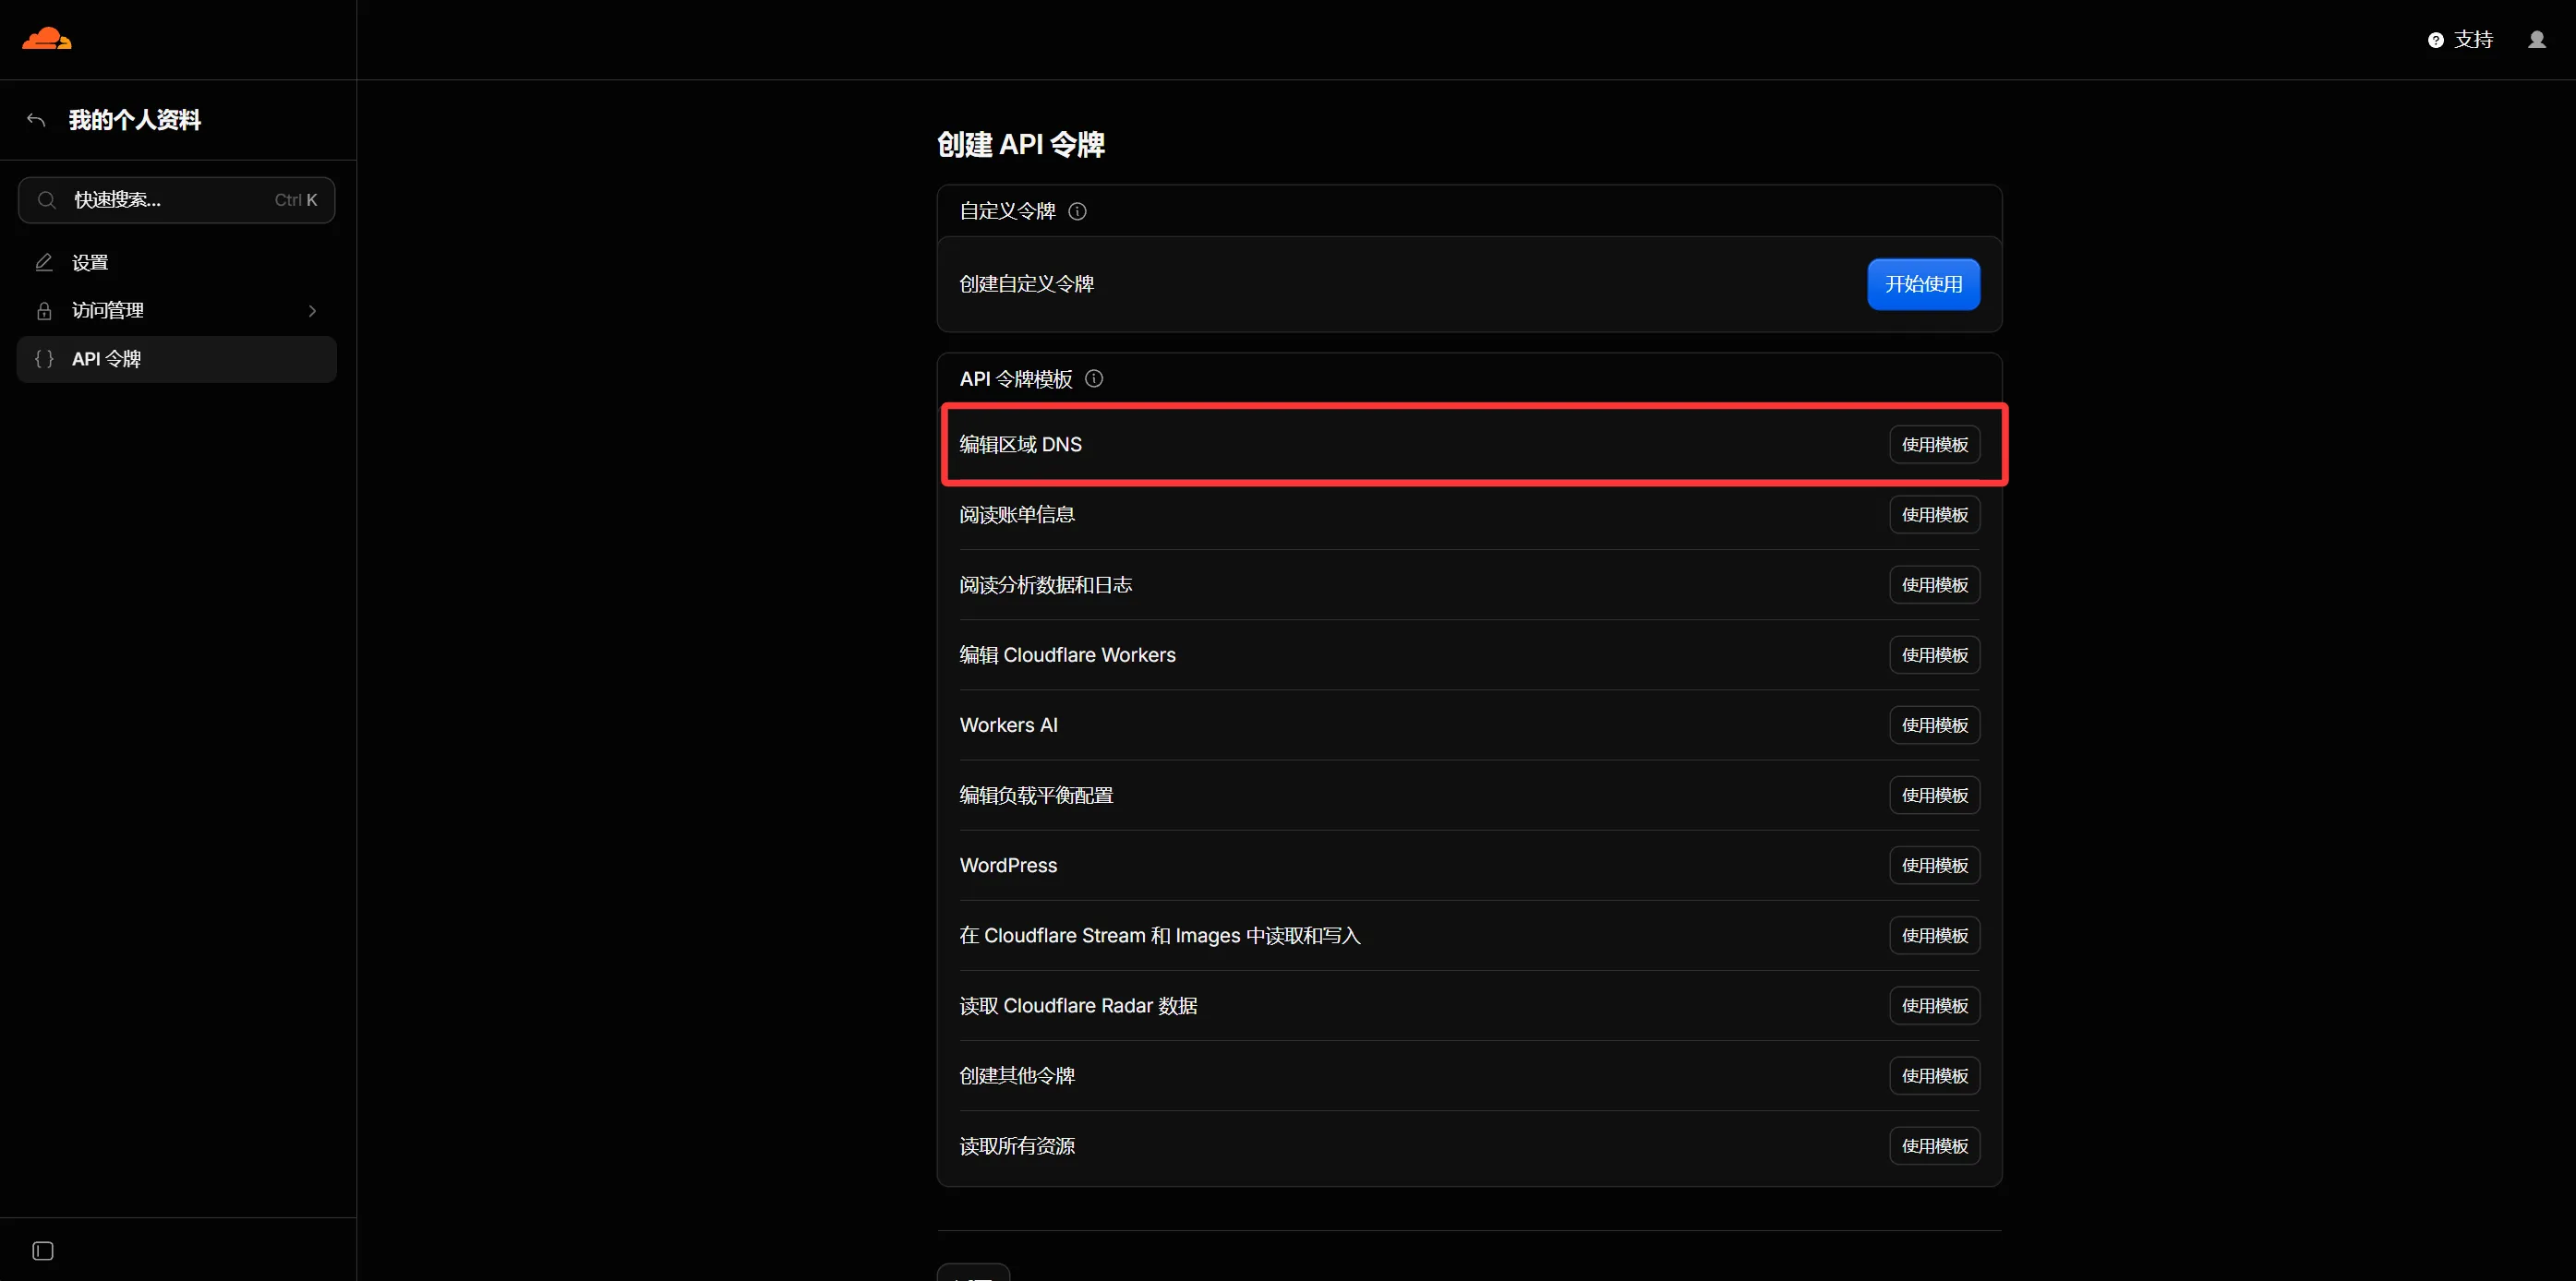Image resolution: width=2576 pixels, height=1281 pixels.
Task: Click the WordPress template name
Action: point(1008,866)
